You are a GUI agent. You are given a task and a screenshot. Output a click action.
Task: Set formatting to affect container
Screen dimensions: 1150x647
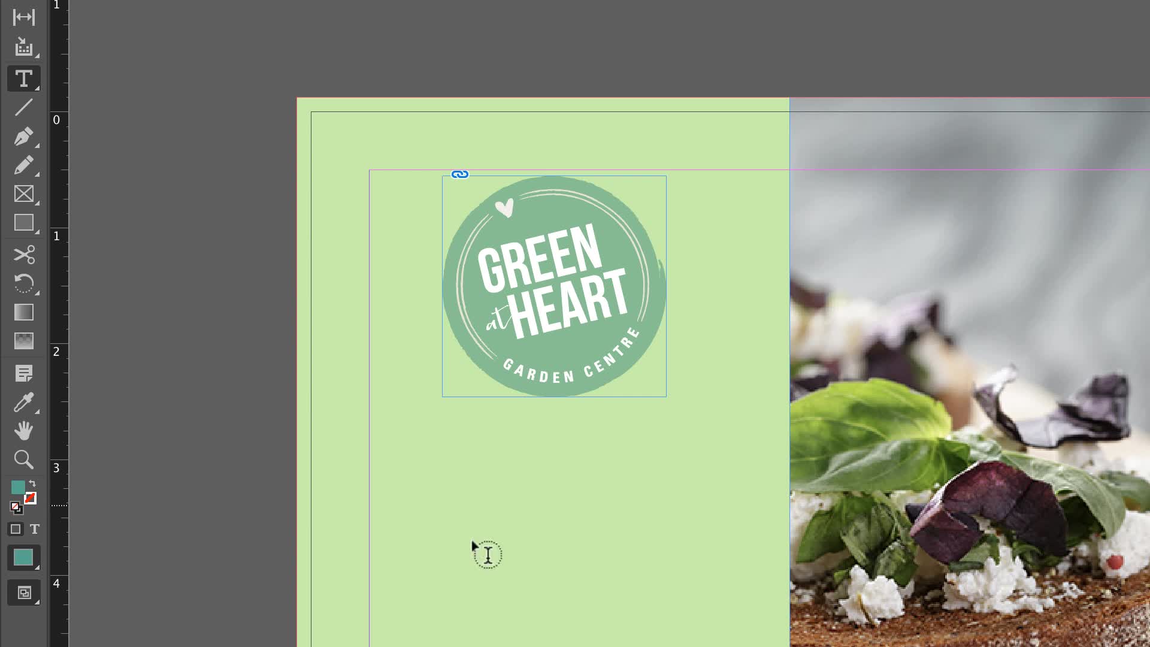point(16,529)
